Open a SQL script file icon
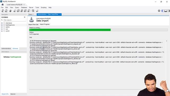 point(6,11)
